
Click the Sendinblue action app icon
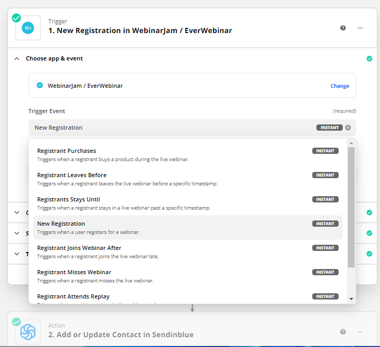coord(28,332)
